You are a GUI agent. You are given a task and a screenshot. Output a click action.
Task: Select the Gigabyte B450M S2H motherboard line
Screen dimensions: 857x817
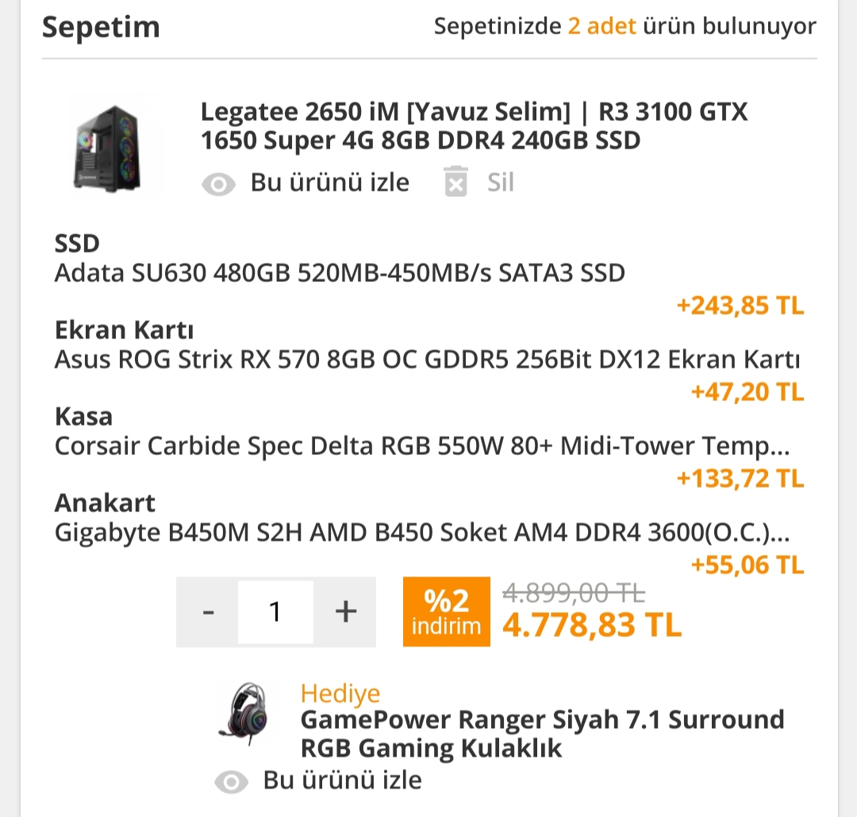(x=421, y=533)
